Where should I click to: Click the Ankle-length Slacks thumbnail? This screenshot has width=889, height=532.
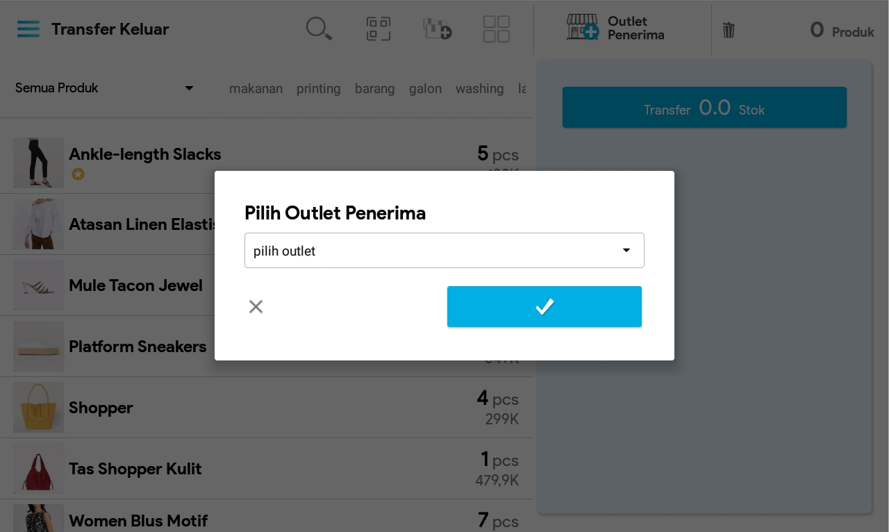point(39,163)
